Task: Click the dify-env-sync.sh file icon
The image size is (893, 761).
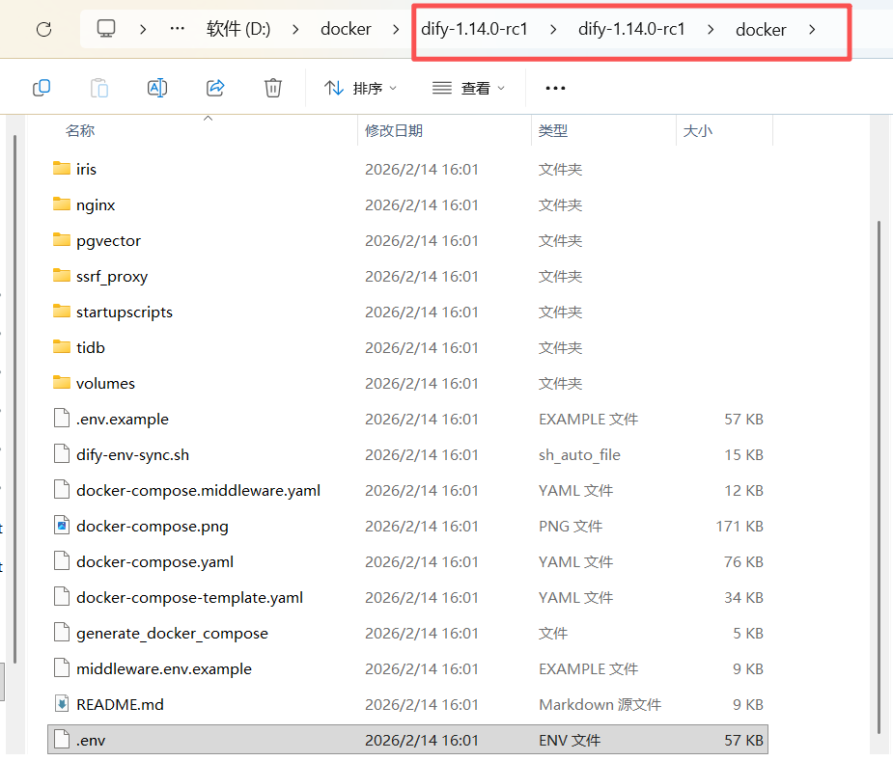Action: [62, 454]
